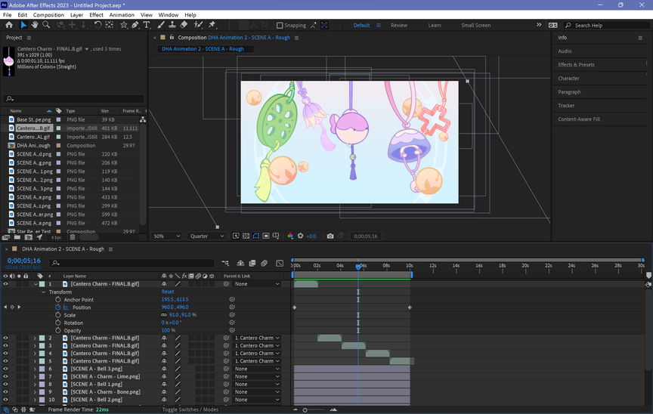This screenshot has height=414, width=653.
Task: Select the Pen tool
Action: click(x=135, y=25)
